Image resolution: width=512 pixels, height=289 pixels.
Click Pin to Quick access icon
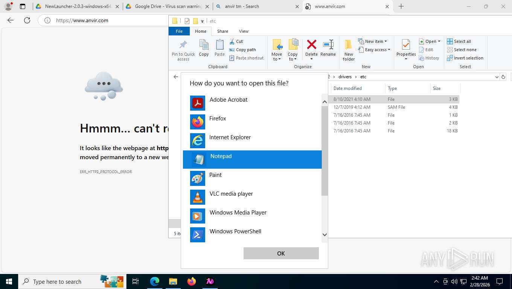pos(183,50)
